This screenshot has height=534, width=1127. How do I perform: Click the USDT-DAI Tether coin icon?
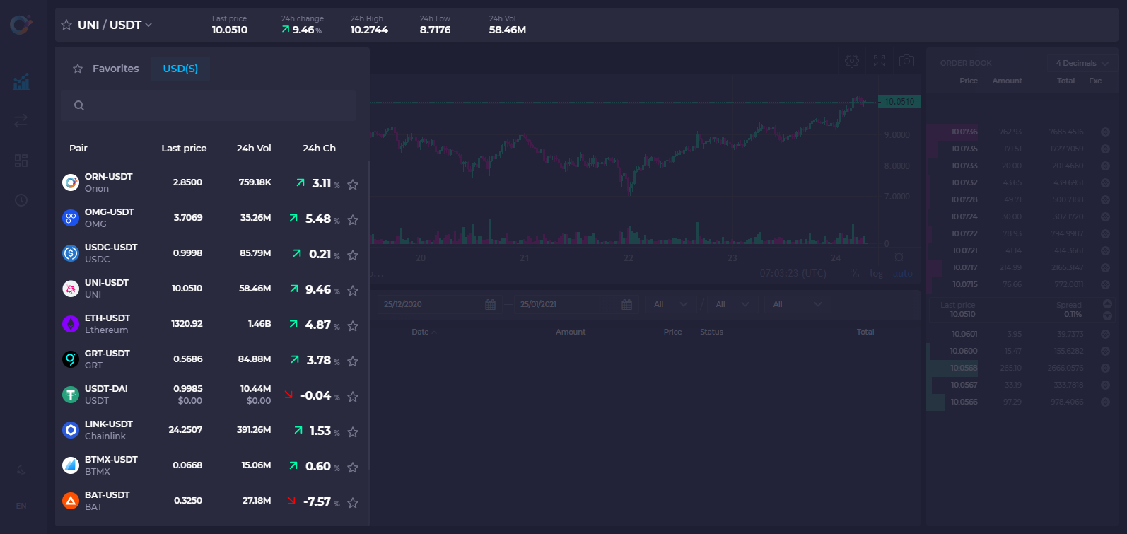pyautogui.click(x=71, y=395)
